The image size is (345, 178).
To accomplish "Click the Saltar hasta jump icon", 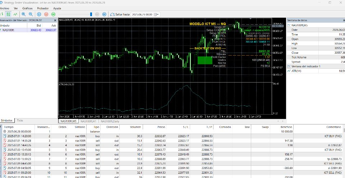I will click(112, 14).
